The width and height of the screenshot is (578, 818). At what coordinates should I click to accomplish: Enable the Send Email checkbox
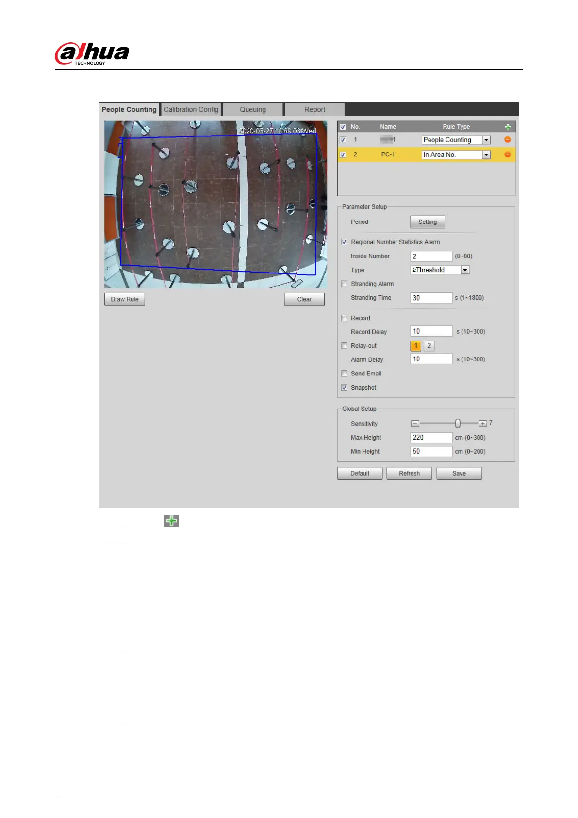click(345, 374)
